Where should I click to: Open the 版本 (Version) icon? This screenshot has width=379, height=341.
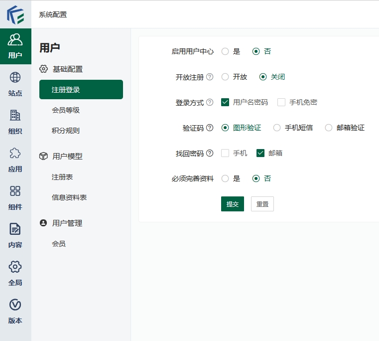pos(15,305)
